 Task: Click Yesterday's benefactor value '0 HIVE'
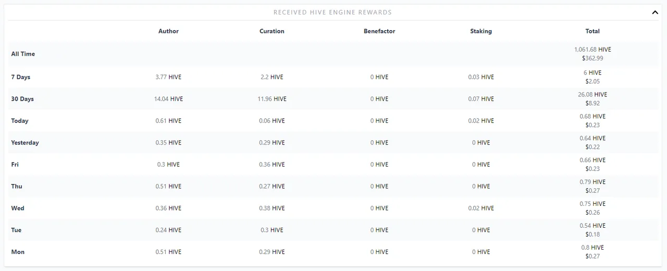(x=379, y=143)
